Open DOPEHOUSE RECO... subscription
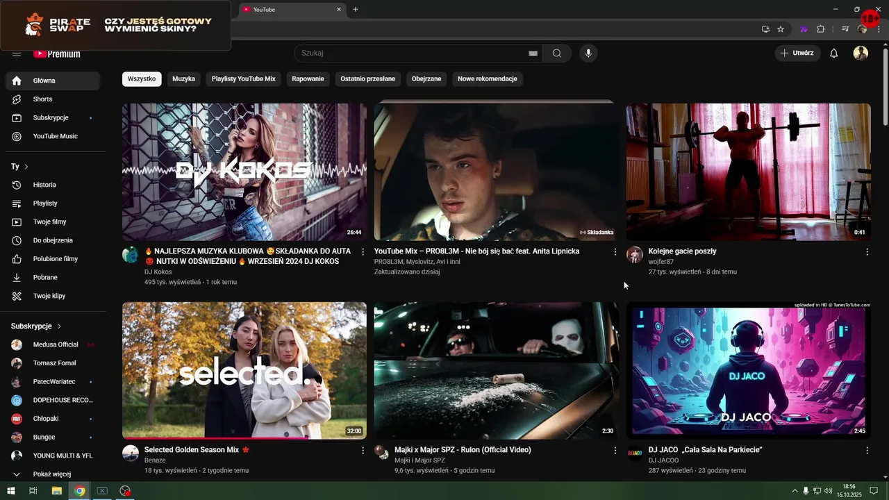The height and width of the screenshot is (500, 889). tap(53, 400)
